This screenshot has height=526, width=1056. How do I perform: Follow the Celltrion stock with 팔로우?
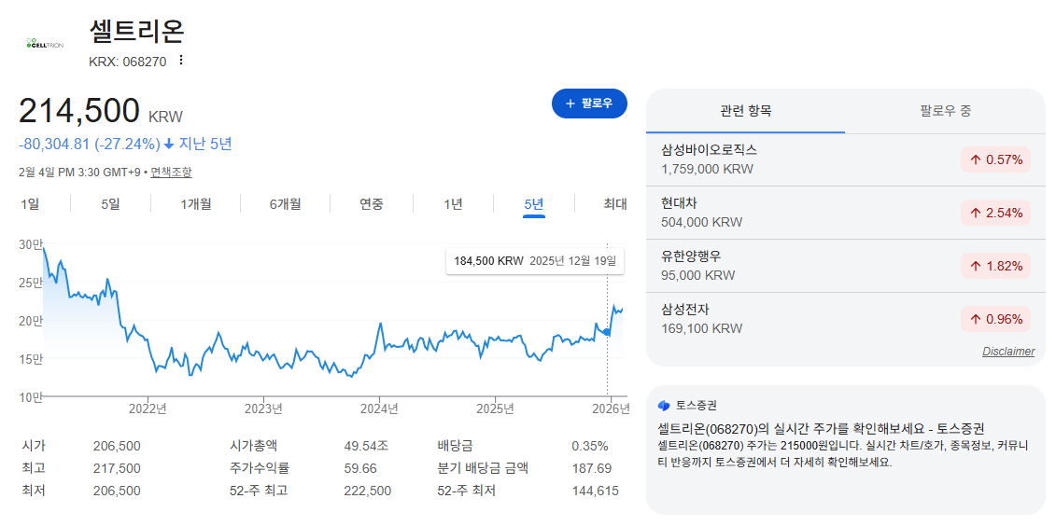click(x=589, y=104)
